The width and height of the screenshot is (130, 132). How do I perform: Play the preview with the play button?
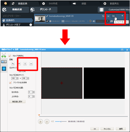coord(40,122)
